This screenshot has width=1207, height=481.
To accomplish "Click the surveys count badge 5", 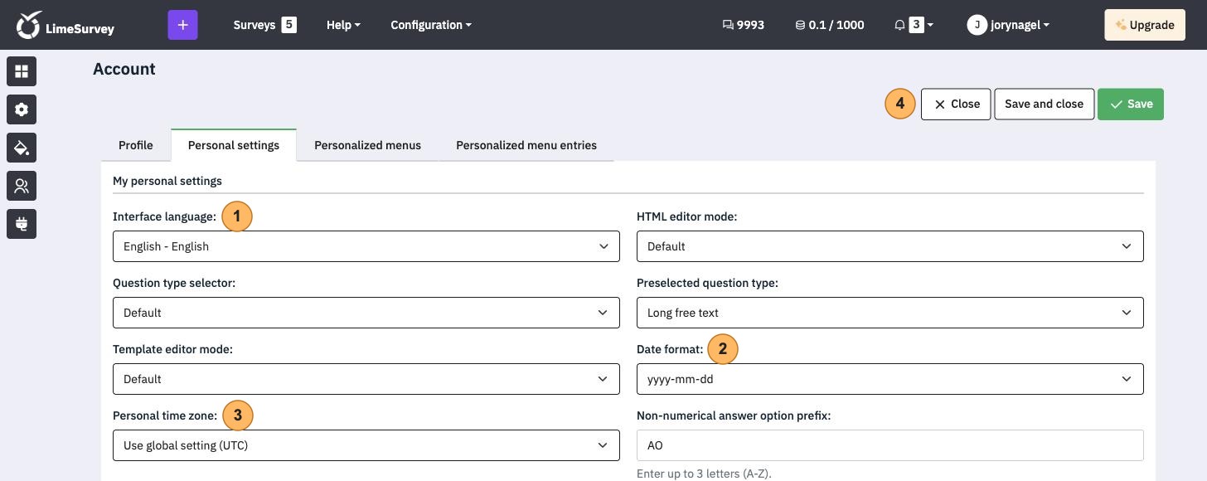I will [x=288, y=25].
